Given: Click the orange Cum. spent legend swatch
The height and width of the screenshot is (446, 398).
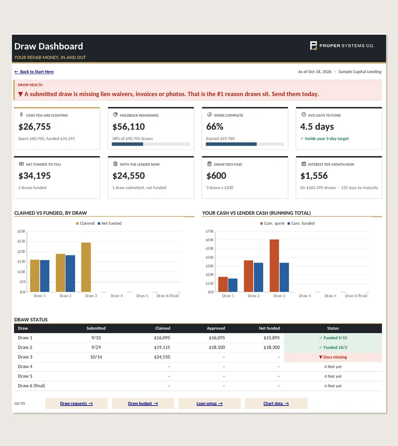Looking at the screenshot, I should point(261,224).
